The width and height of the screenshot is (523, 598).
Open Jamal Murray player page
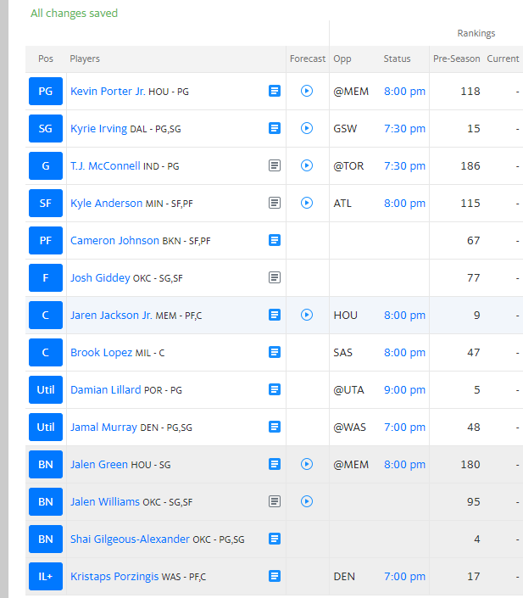(103, 428)
